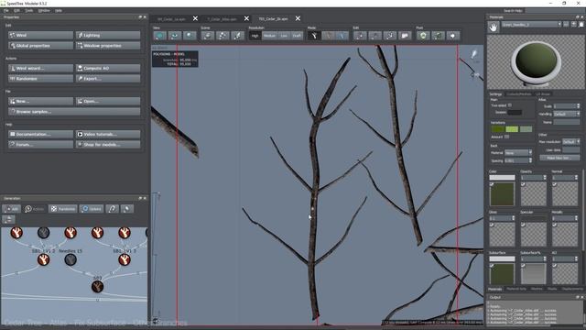Click the Randomize button in Generation toolbar
The width and height of the screenshot is (586, 330).
63,209
